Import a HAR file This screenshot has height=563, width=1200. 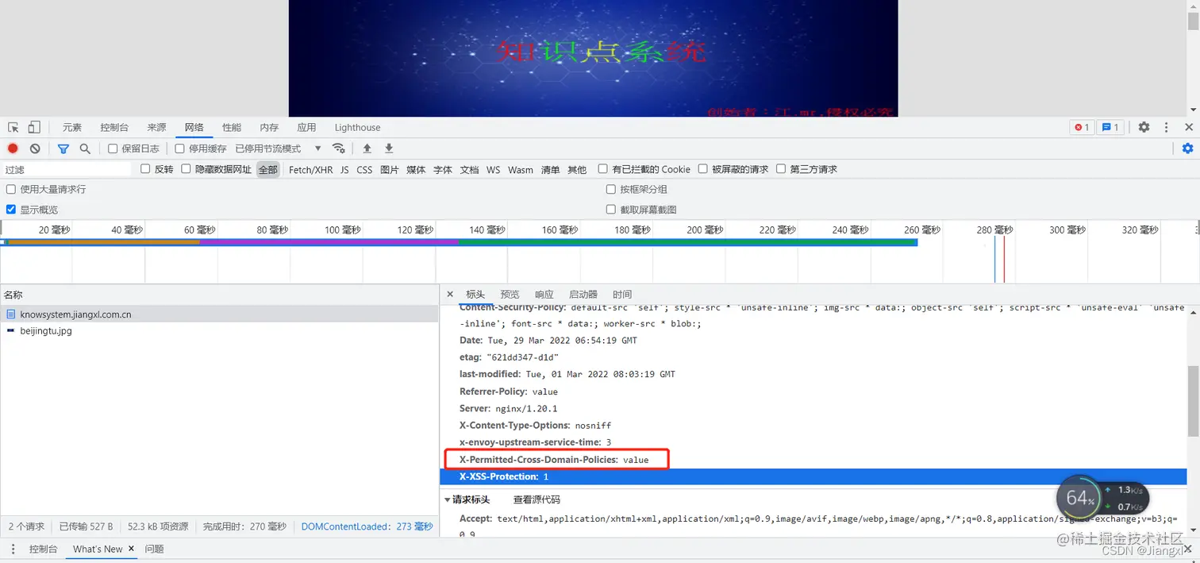[367, 148]
